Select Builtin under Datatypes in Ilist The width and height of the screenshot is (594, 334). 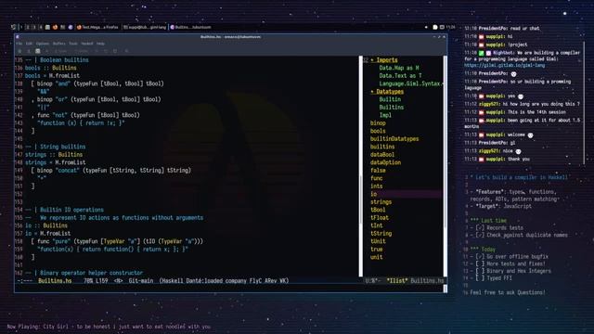(x=390, y=99)
